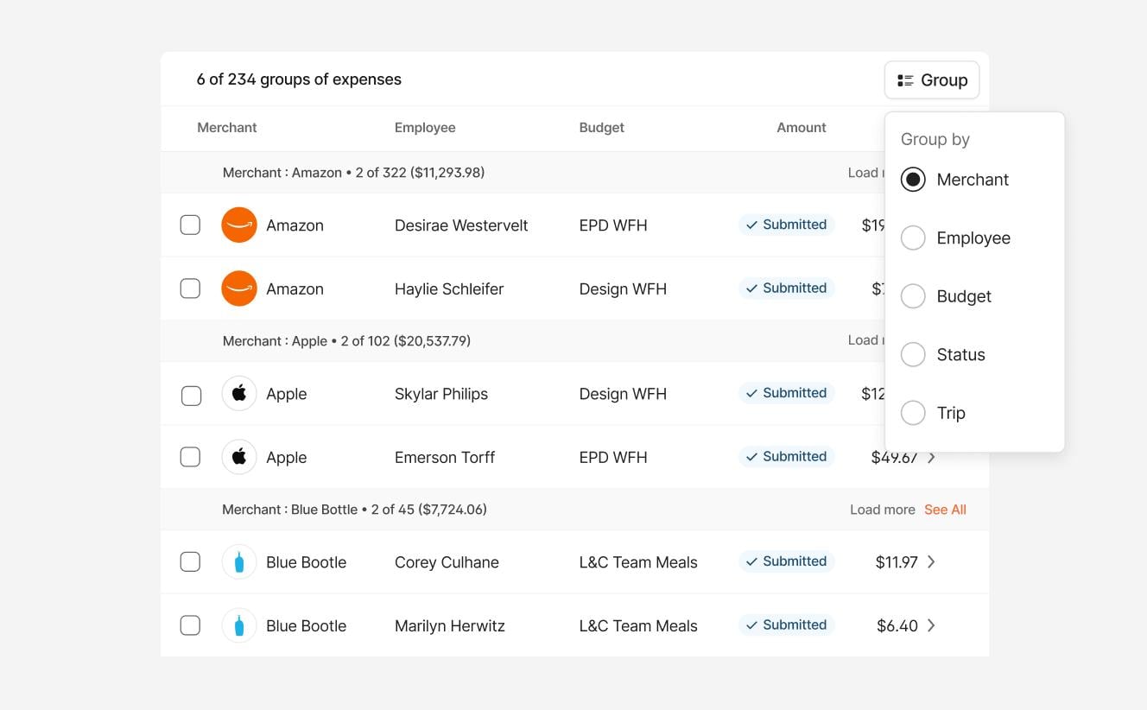
Task: Click the Apple logo on Skylar Philips' expense
Action: coord(239,394)
